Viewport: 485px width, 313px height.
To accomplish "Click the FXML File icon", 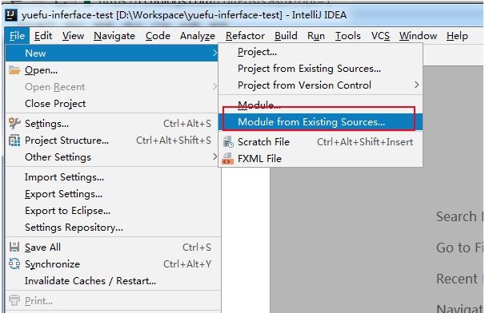I will click(x=228, y=159).
